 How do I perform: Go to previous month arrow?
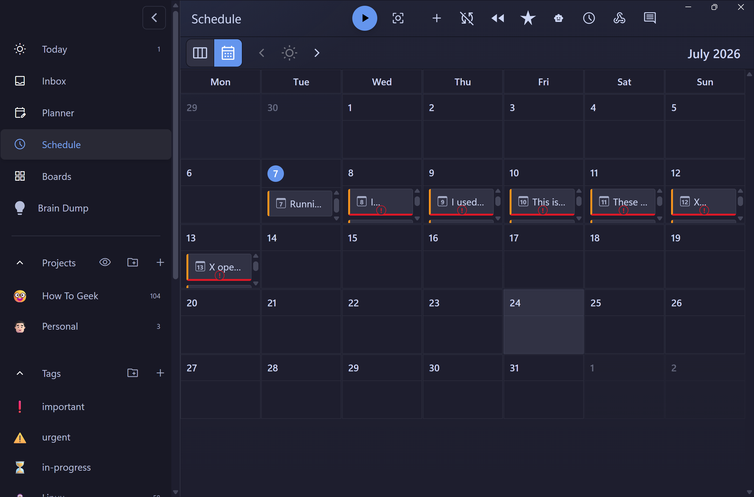pyautogui.click(x=262, y=53)
